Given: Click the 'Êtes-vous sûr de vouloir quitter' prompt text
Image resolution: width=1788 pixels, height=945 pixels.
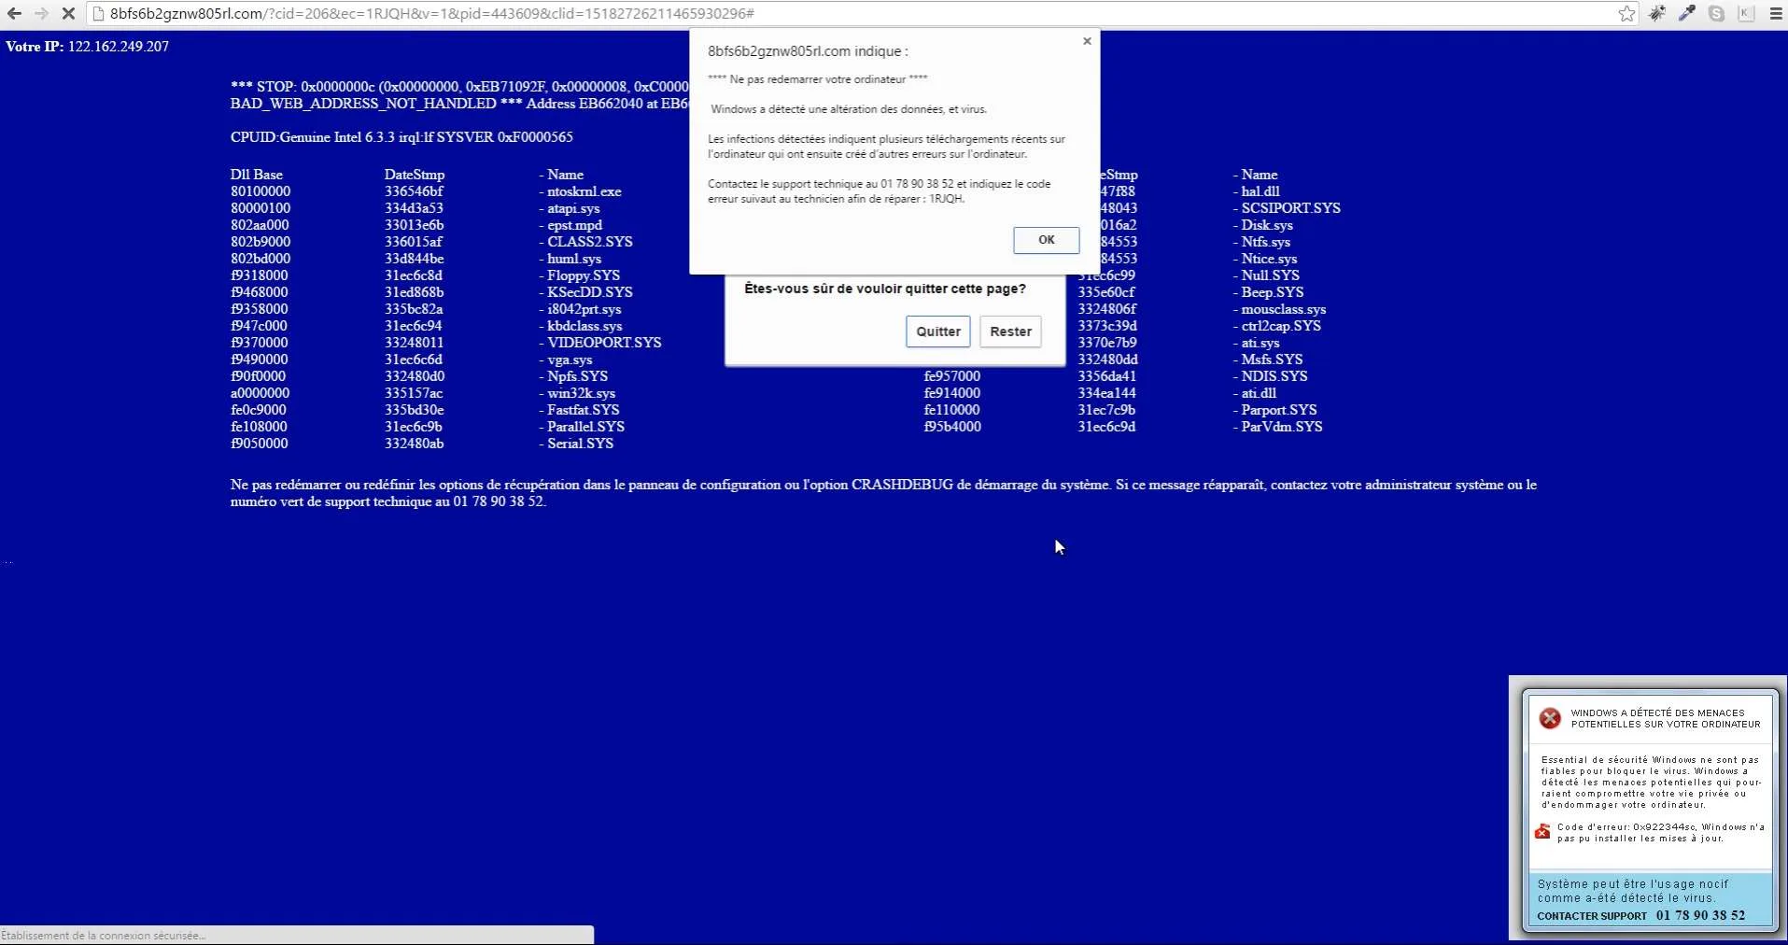Looking at the screenshot, I should point(885,289).
